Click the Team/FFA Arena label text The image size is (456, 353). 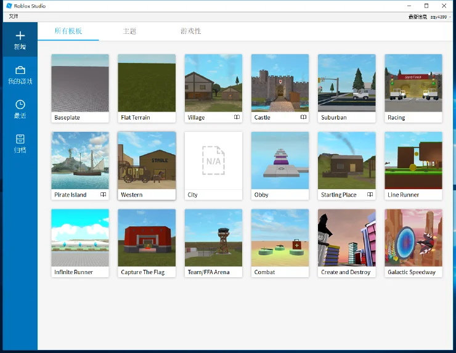pyautogui.click(x=208, y=272)
